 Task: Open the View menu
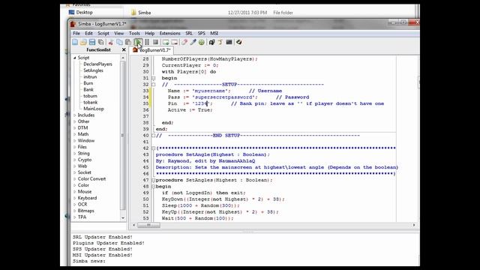coord(119,33)
